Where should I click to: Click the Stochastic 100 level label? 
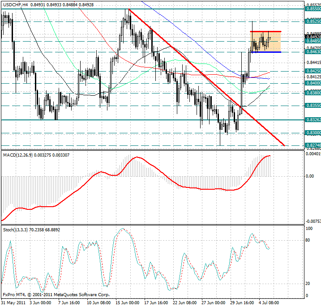[309, 229]
